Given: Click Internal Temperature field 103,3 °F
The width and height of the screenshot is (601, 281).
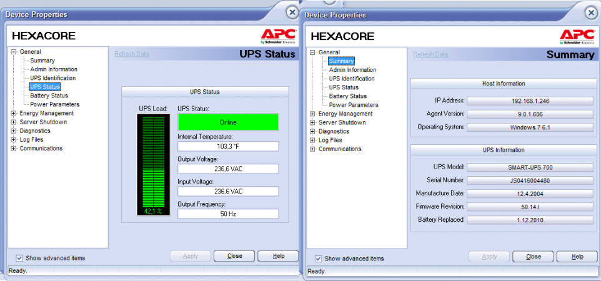Looking at the screenshot, I should 228,147.
